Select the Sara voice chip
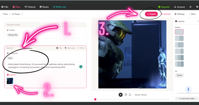The width and height of the screenshot is (199, 105). pos(10,58)
